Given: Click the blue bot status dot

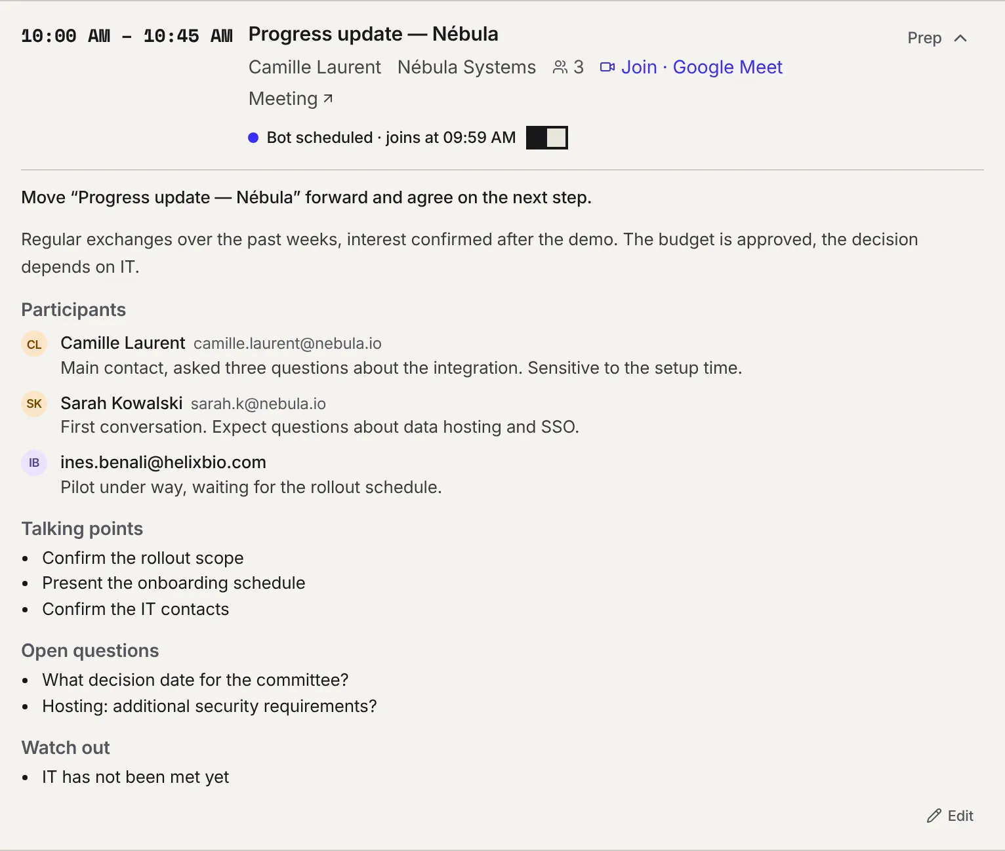Looking at the screenshot, I should [x=253, y=138].
